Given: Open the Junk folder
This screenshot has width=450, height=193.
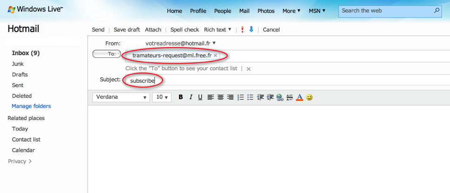Looking at the screenshot, I should 18,64.
